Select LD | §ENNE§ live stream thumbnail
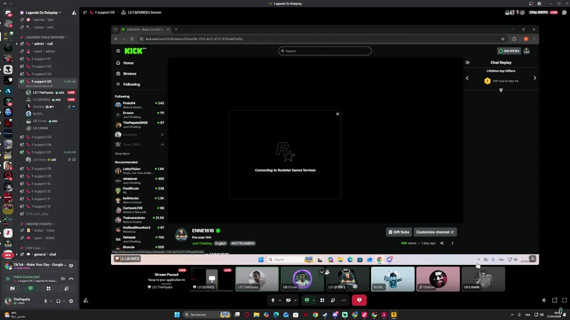Viewport: 570px width, 320px height. (x=212, y=279)
